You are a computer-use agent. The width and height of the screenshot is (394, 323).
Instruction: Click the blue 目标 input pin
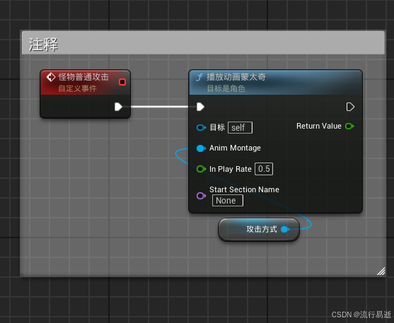tap(201, 128)
